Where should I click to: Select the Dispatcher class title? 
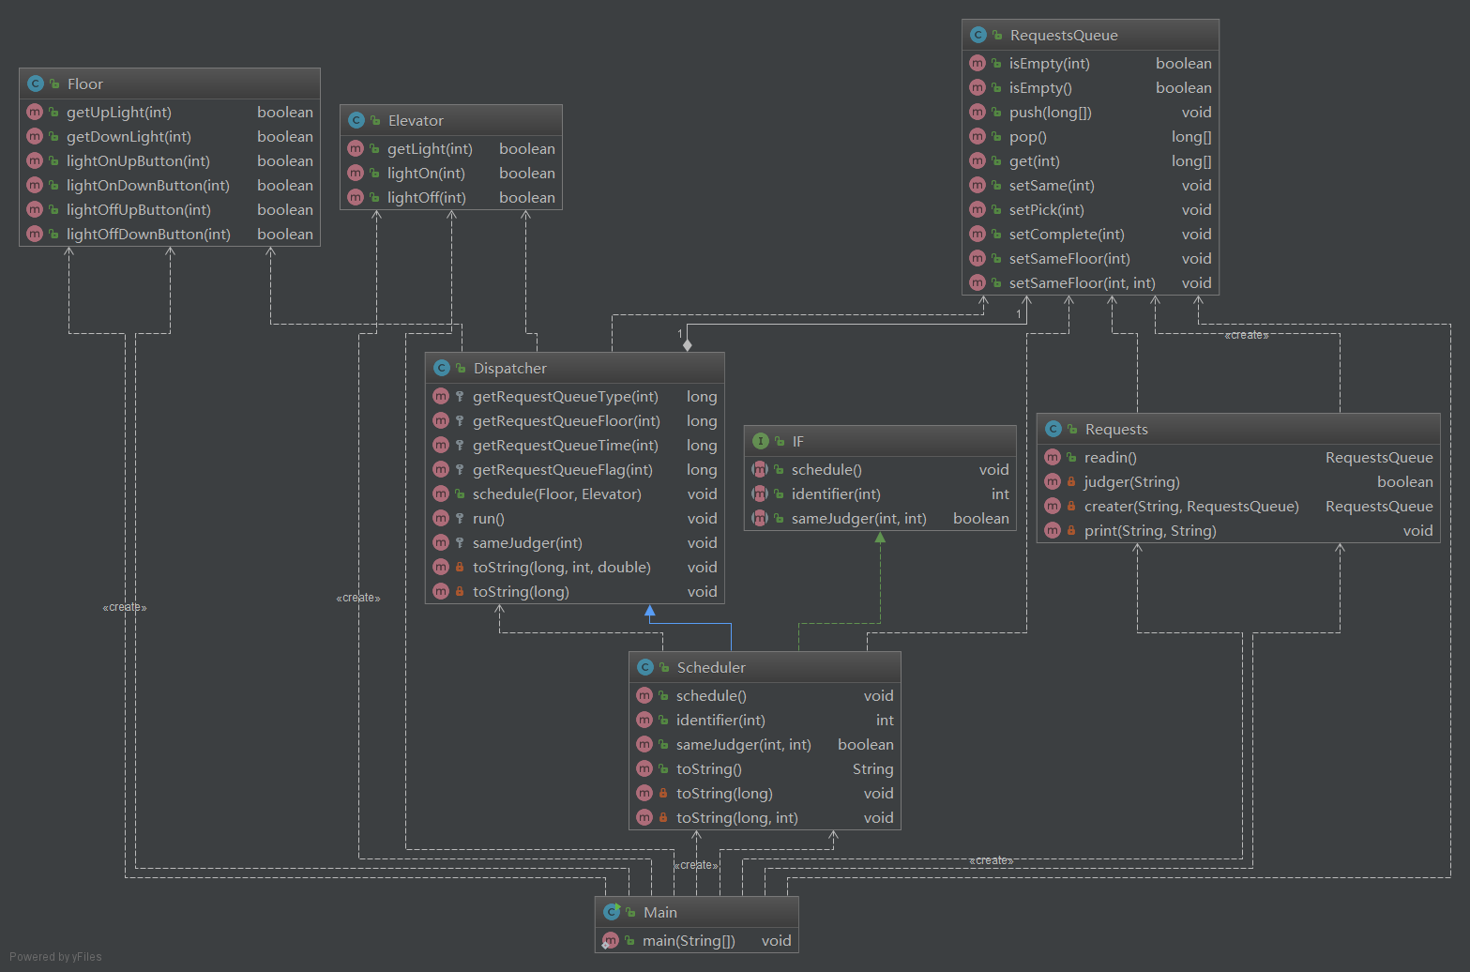(x=509, y=368)
